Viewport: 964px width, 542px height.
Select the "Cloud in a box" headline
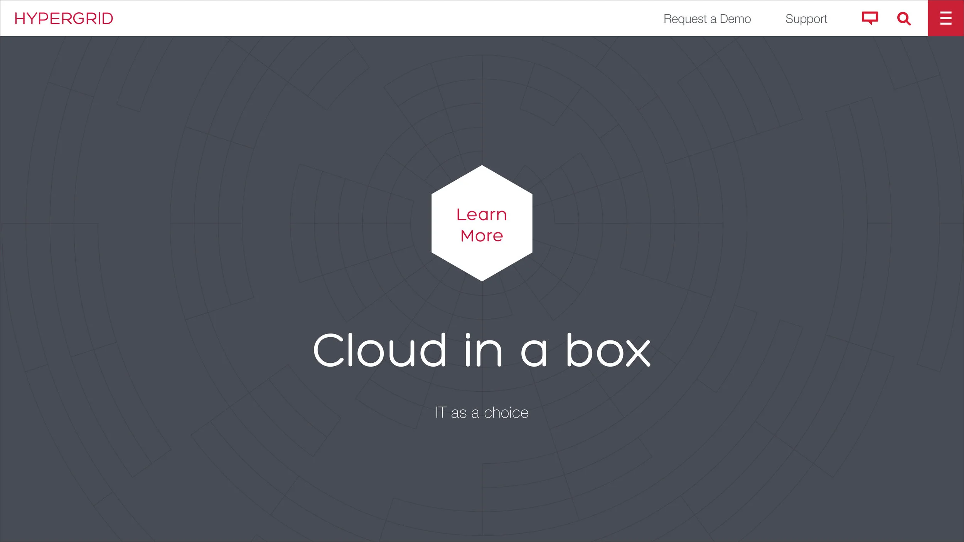coord(482,350)
